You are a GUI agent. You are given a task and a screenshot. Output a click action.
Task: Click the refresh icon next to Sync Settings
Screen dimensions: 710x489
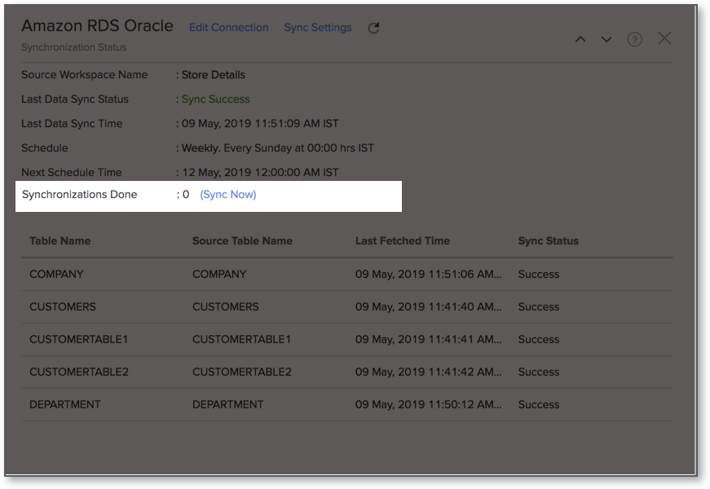click(x=373, y=28)
